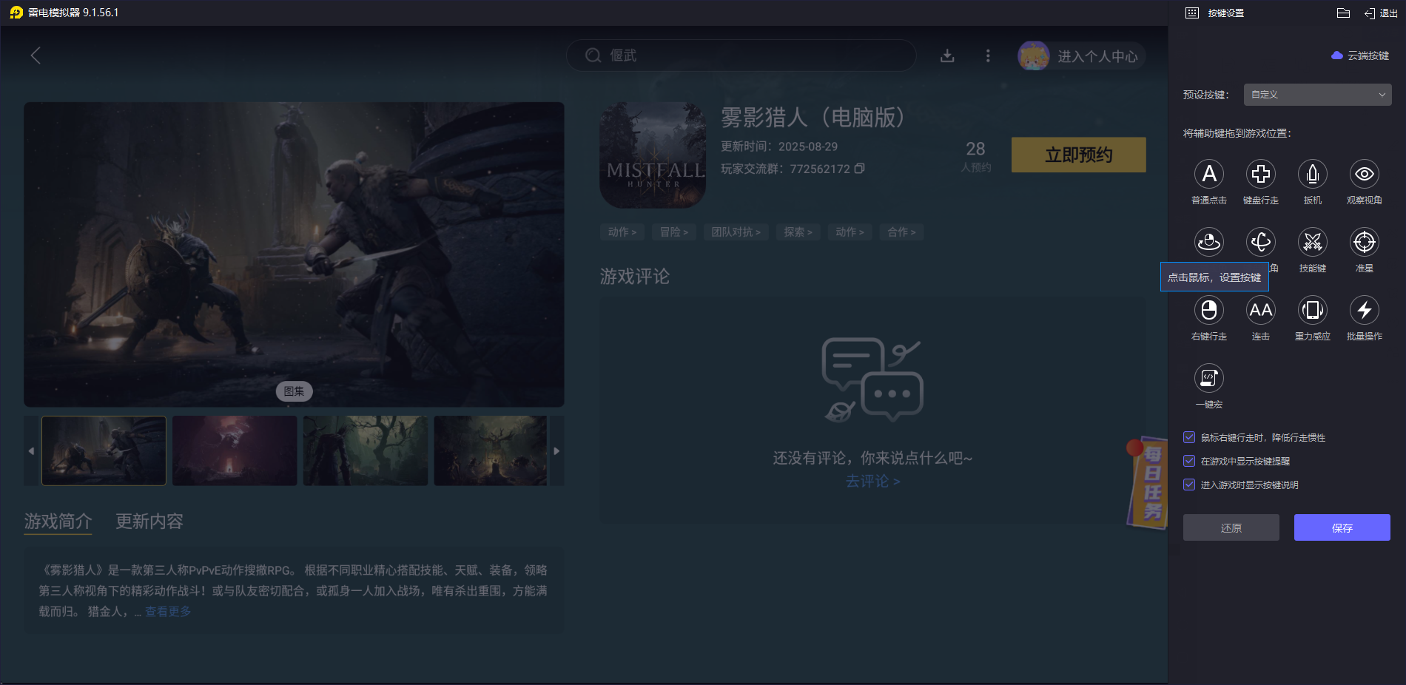Select the 普通点击 key mapping tool
The image size is (1406, 685).
pos(1209,175)
